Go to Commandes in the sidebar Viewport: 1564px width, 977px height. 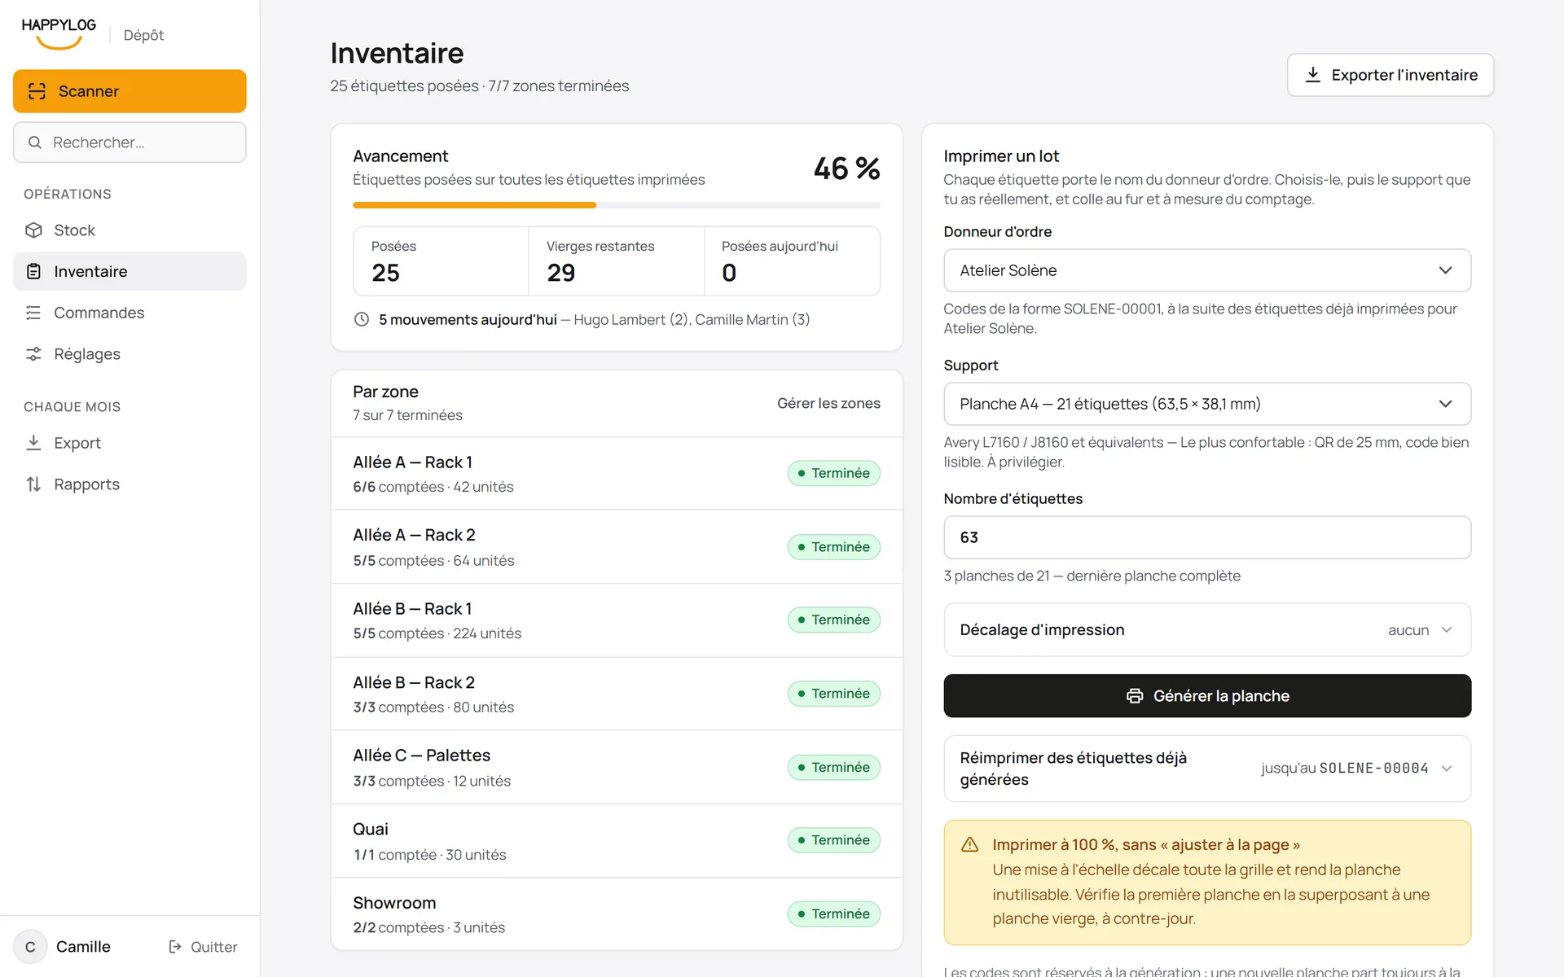[x=130, y=313]
